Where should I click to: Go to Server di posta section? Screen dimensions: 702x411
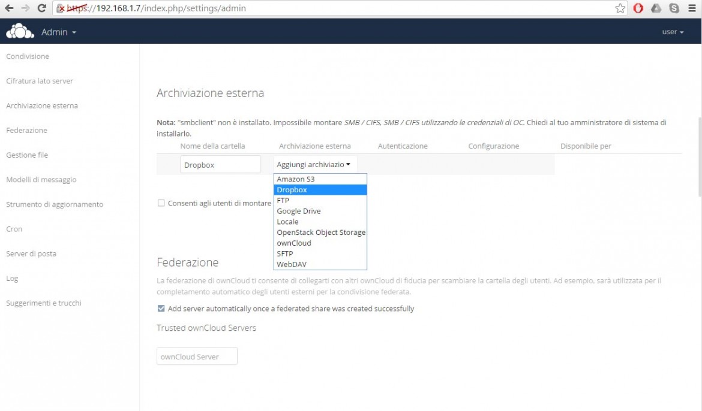[31, 253]
